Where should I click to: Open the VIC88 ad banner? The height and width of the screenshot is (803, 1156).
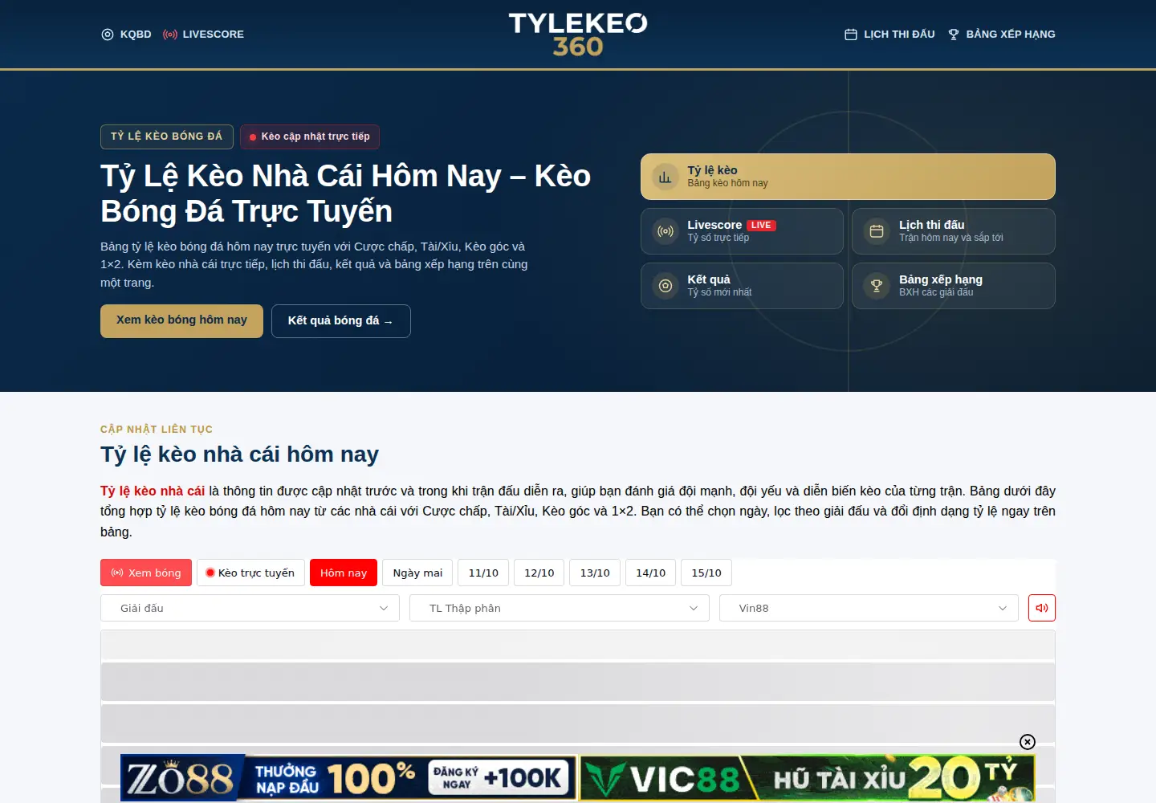pos(808,778)
